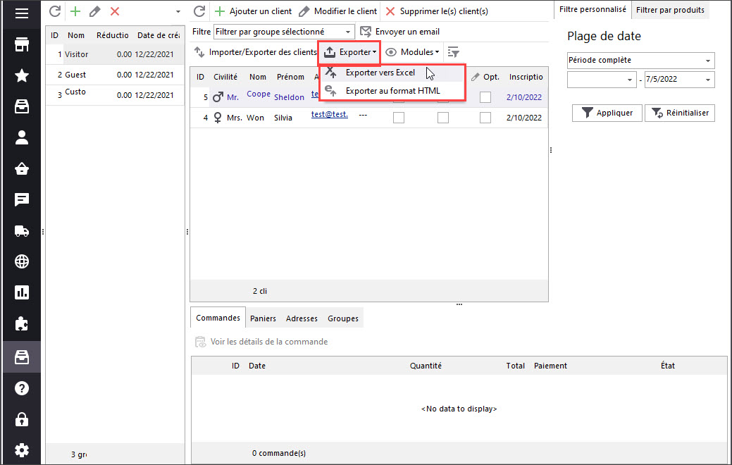
Task: Sort groups by Réductio column header
Action: click(x=113, y=35)
